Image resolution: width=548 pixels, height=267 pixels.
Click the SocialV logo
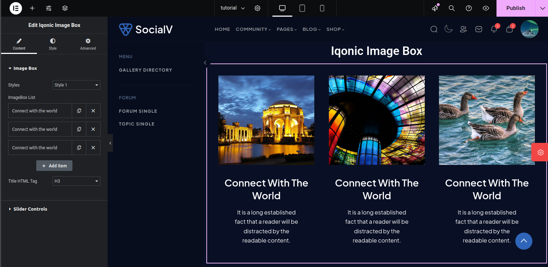click(146, 29)
